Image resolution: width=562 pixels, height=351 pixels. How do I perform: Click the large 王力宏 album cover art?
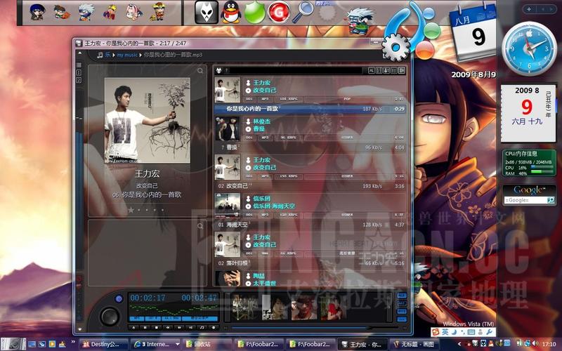pyautogui.click(x=148, y=121)
